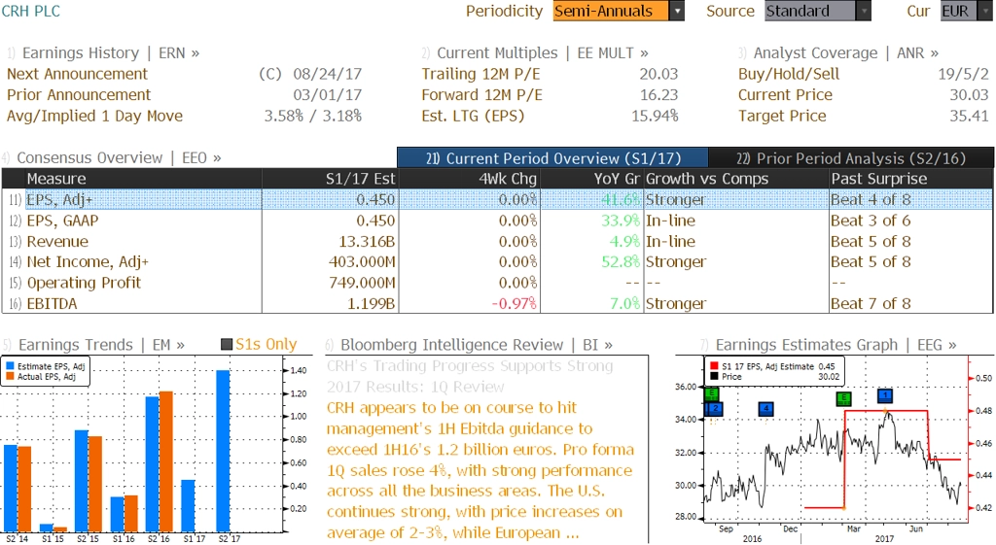Select the EBITDA measure row
The height and width of the screenshot is (545, 996).
[x=497, y=303]
